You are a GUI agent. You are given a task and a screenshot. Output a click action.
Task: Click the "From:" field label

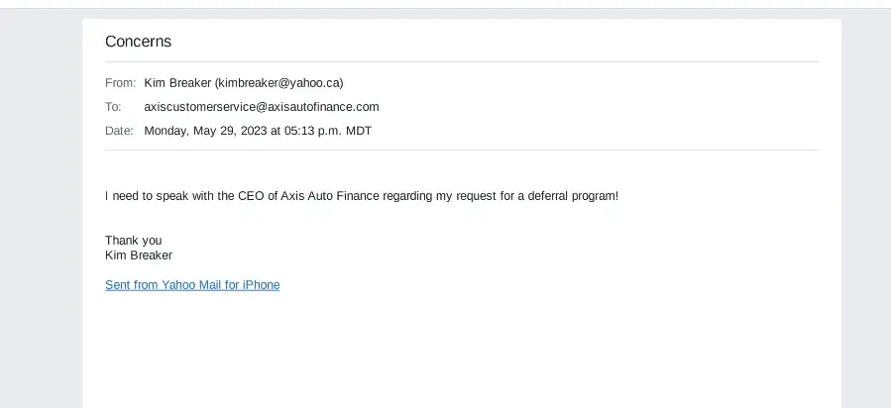[x=120, y=83]
